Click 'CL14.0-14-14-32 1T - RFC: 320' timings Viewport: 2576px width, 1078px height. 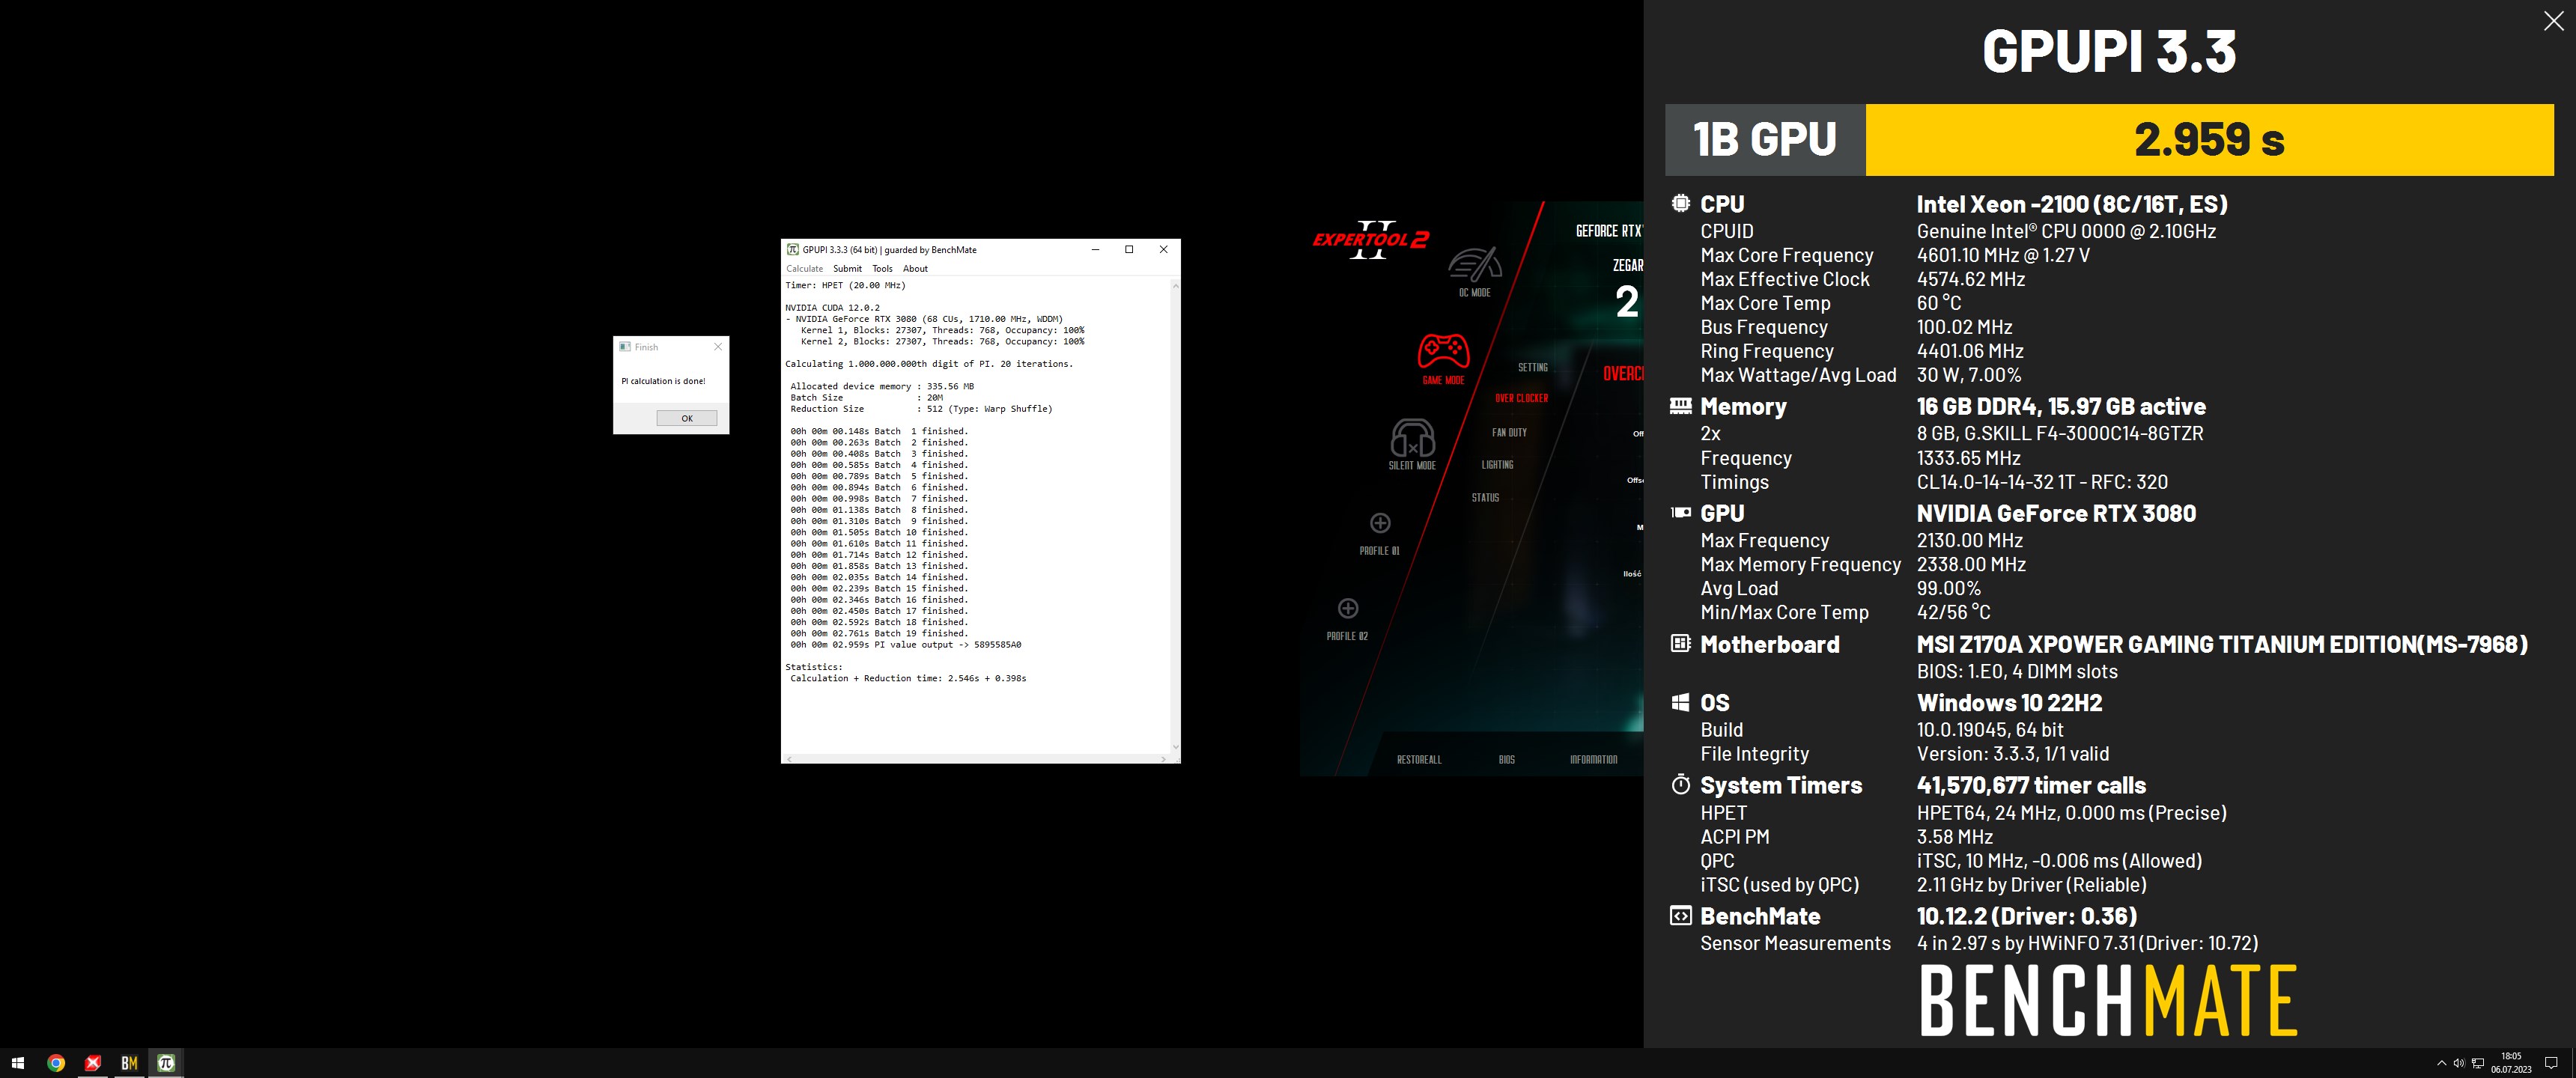click(x=2042, y=482)
